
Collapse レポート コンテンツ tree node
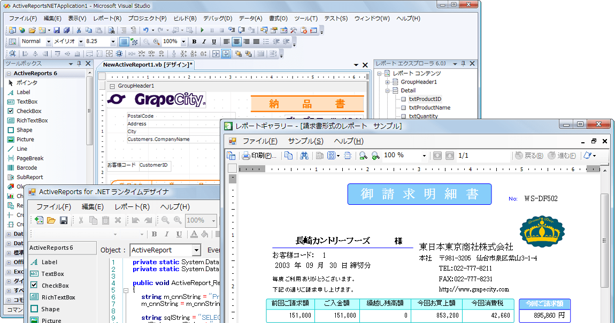point(379,73)
